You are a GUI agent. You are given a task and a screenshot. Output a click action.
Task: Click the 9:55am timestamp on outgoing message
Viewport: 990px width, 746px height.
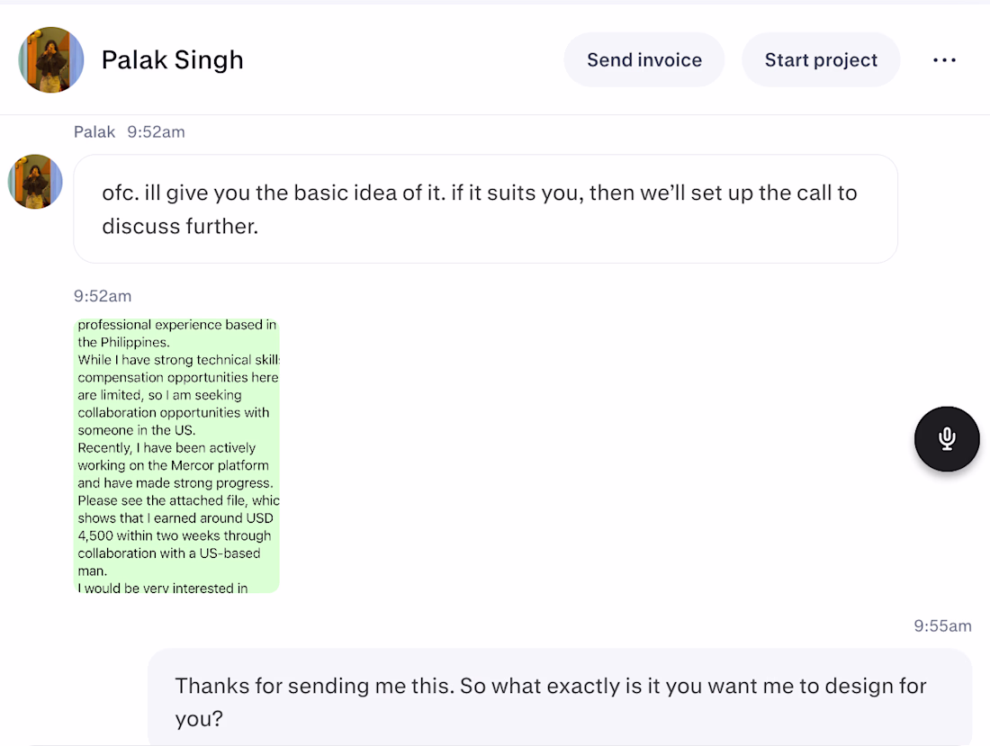tap(942, 626)
